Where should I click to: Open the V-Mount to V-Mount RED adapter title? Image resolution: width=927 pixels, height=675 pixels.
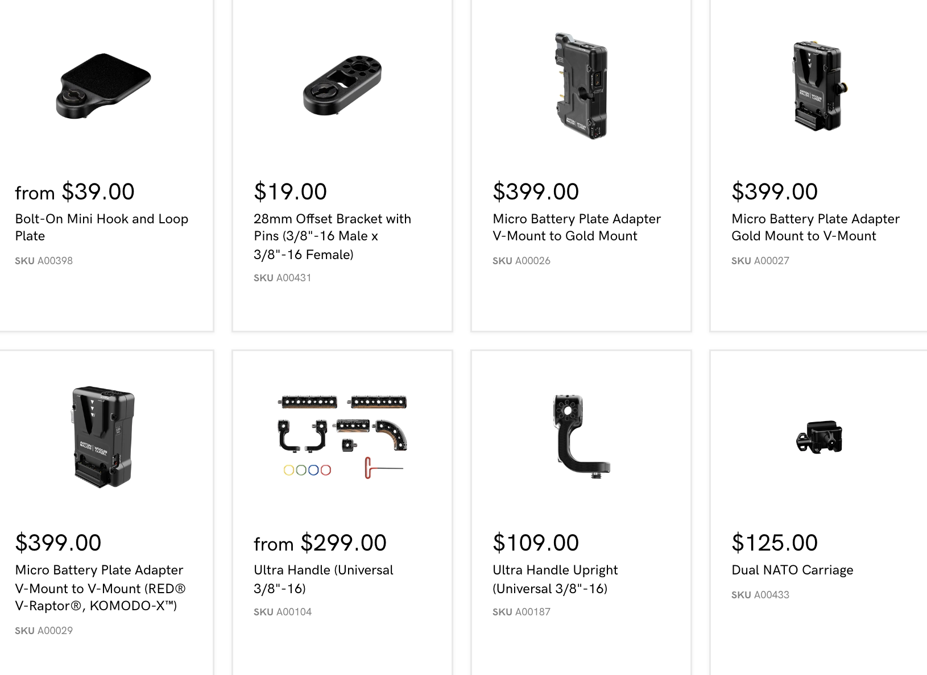coord(100,587)
